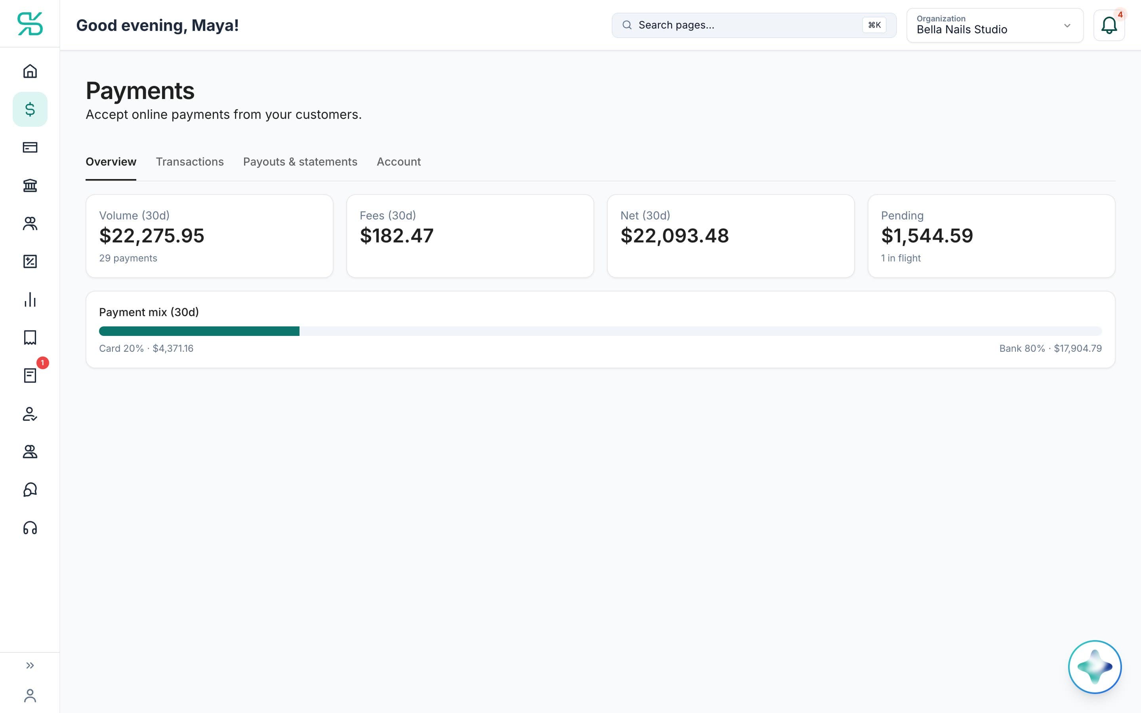Viewport: 1141px width, 713px height.
Task: Click the '1 in flight' text
Action: click(901, 258)
